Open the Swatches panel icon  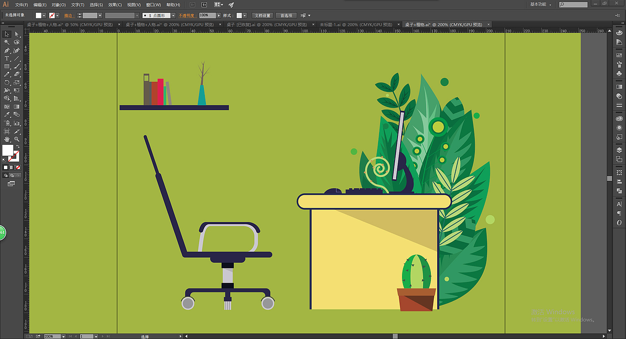(x=619, y=55)
